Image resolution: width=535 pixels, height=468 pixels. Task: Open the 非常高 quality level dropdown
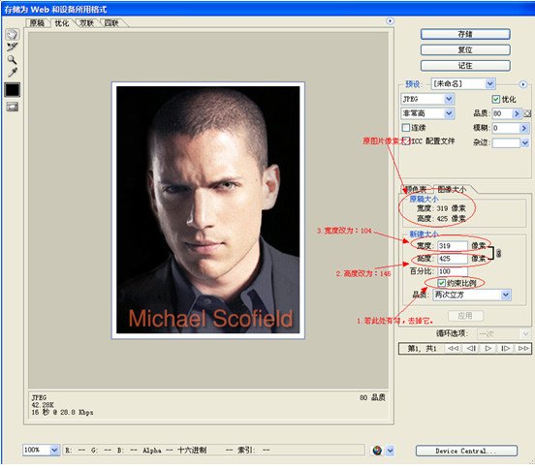tap(426, 113)
